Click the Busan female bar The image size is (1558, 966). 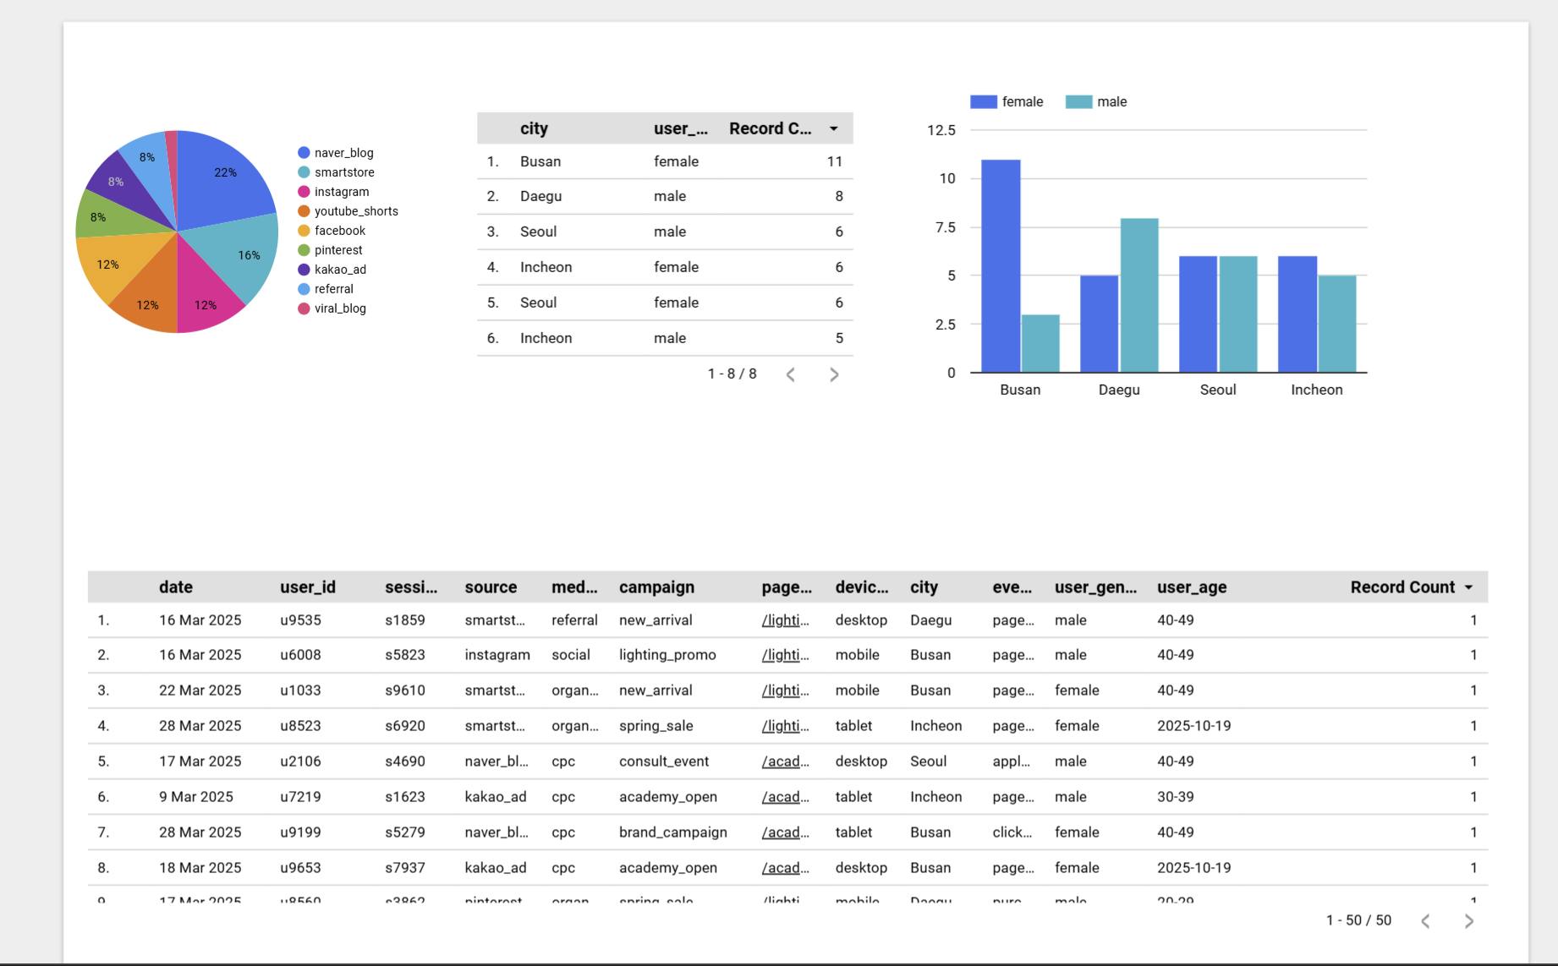1001,265
